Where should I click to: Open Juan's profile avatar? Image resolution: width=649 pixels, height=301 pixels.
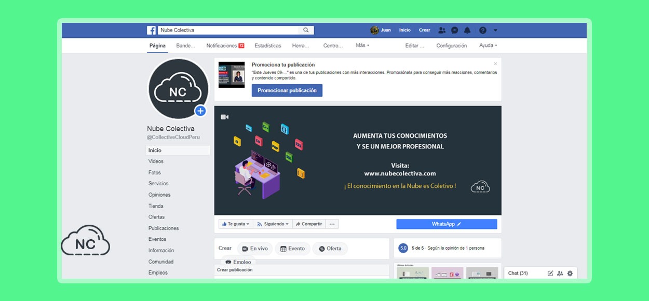click(x=374, y=30)
